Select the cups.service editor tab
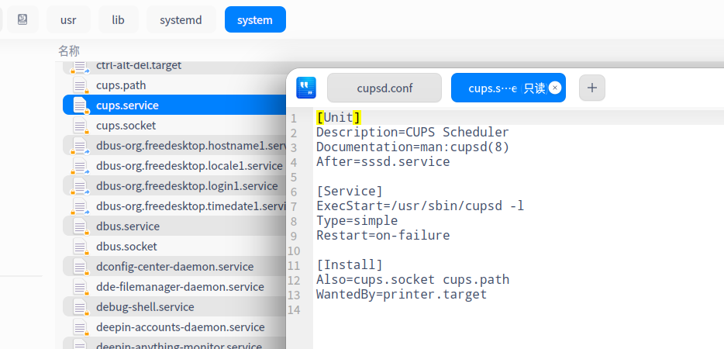Viewport: 724px width, 349px height. (x=496, y=88)
